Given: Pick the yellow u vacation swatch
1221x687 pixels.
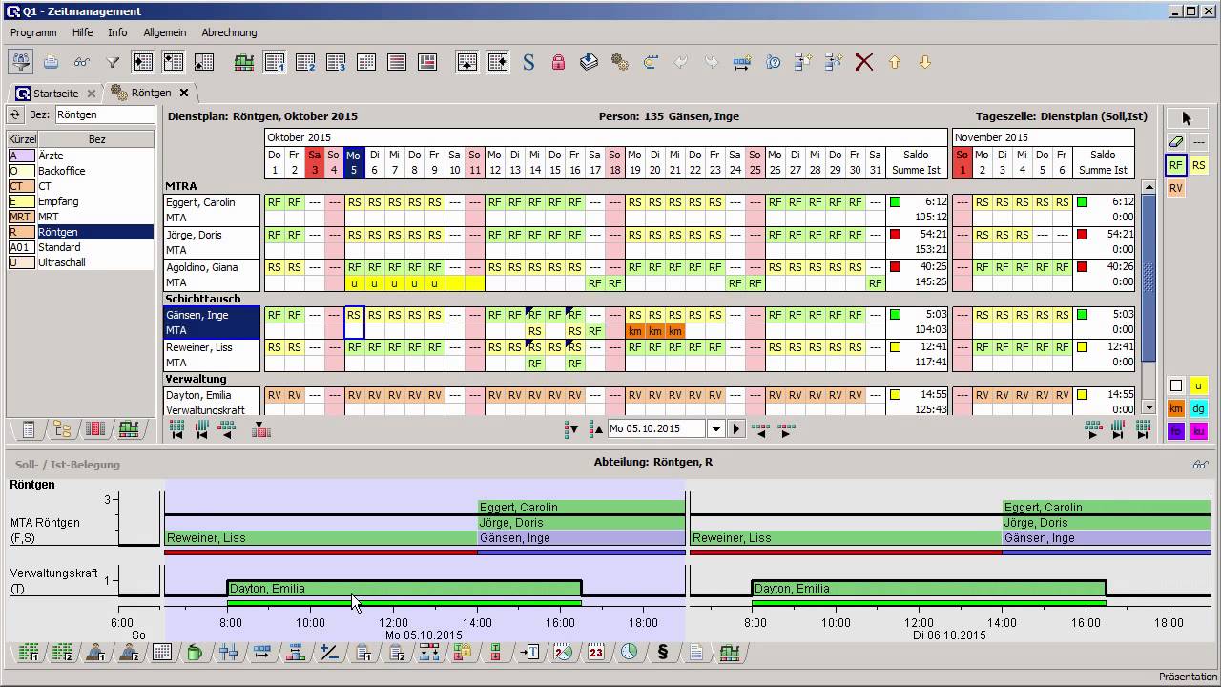Looking at the screenshot, I should [1198, 385].
